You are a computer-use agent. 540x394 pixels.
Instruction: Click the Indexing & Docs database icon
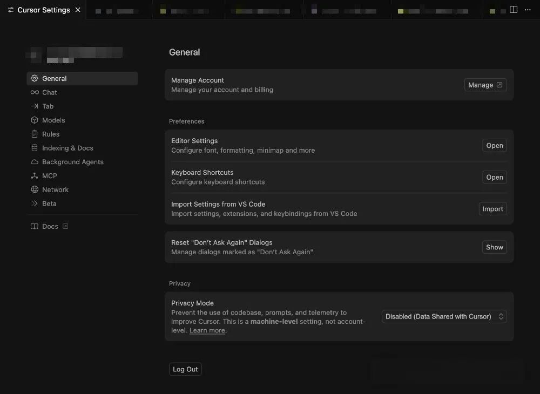pyautogui.click(x=35, y=148)
